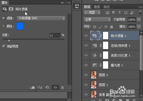Switch to the 图层 tab
The height and width of the screenshot is (101, 143).
pos(87,7)
